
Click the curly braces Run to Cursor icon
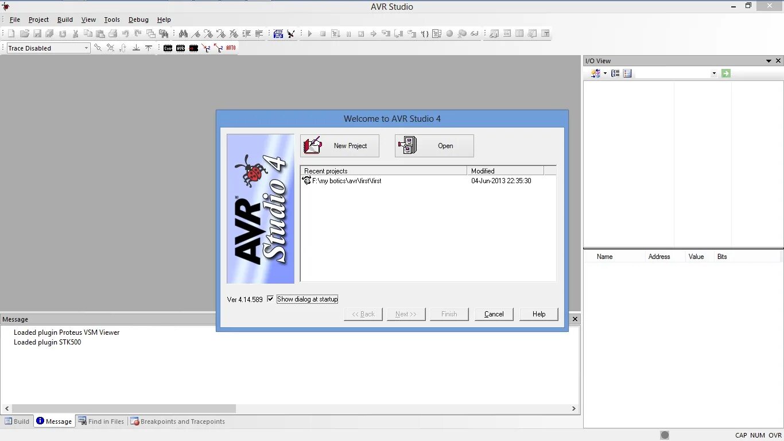[425, 34]
